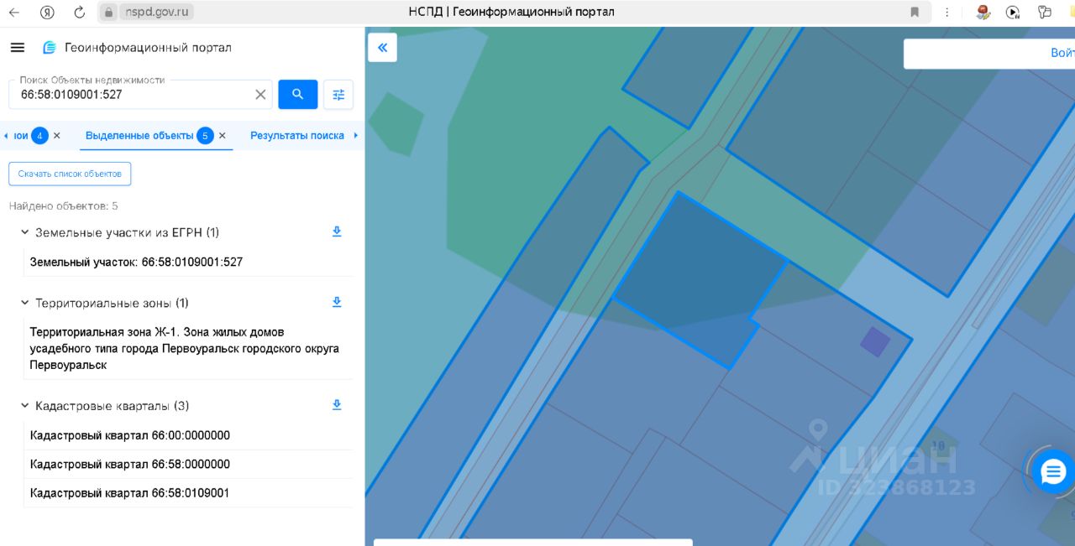Clear the search field with the X
The height and width of the screenshot is (546, 1075).
click(x=260, y=95)
